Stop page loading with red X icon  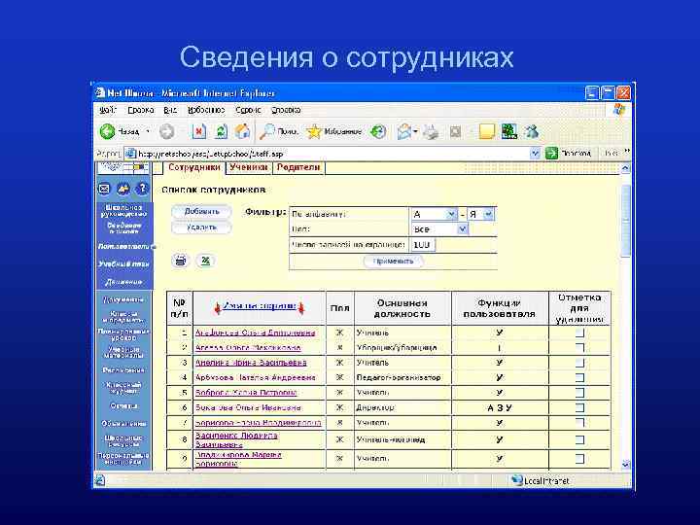(198, 131)
